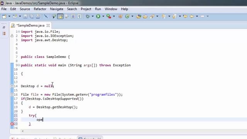Expand the Search dropdown arrow
This screenshot has width=247, height=139.
[x=157, y=16]
